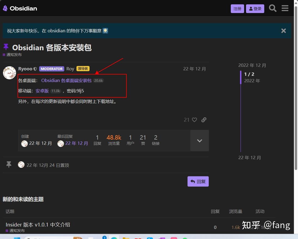The height and width of the screenshot is (239, 298).
Task: Open the 安卓版 download link
Action: [x=42, y=91]
